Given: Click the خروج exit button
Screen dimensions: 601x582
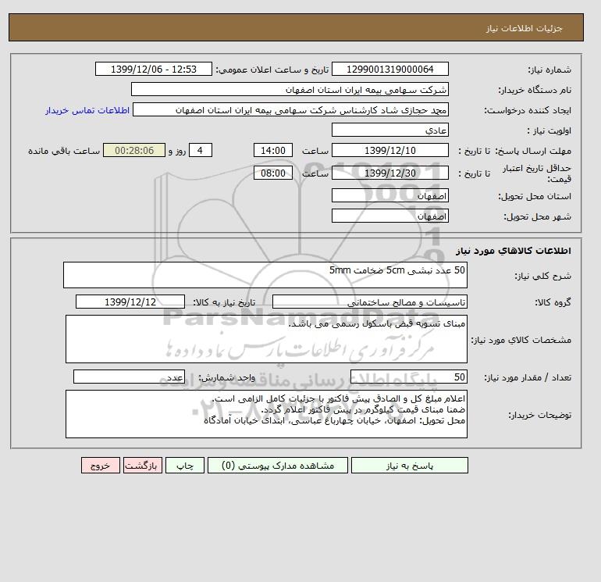Looking at the screenshot, I should coord(101,466).
